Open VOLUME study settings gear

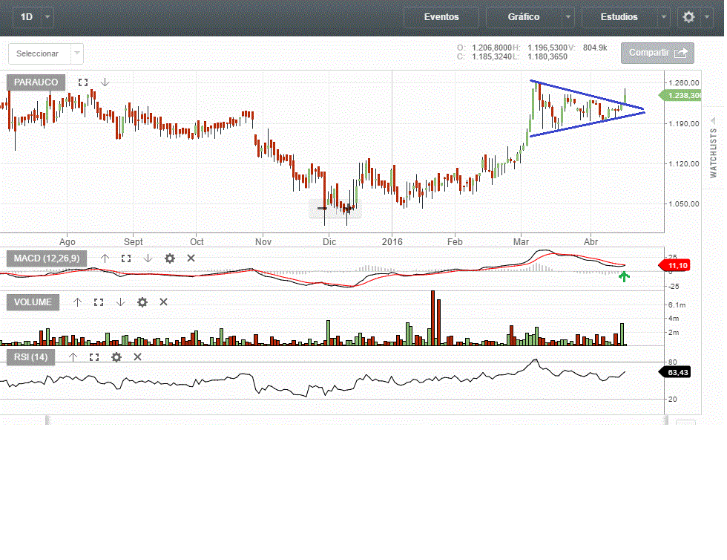coord(142,302)
